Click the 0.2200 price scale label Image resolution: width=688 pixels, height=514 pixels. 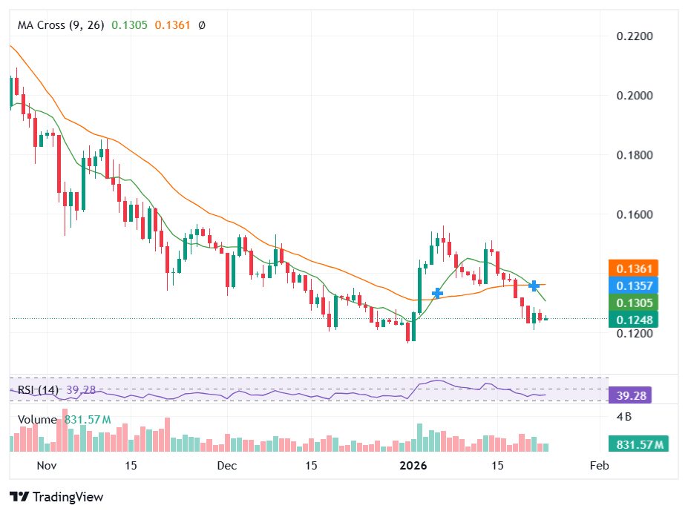tap(635, 36)
